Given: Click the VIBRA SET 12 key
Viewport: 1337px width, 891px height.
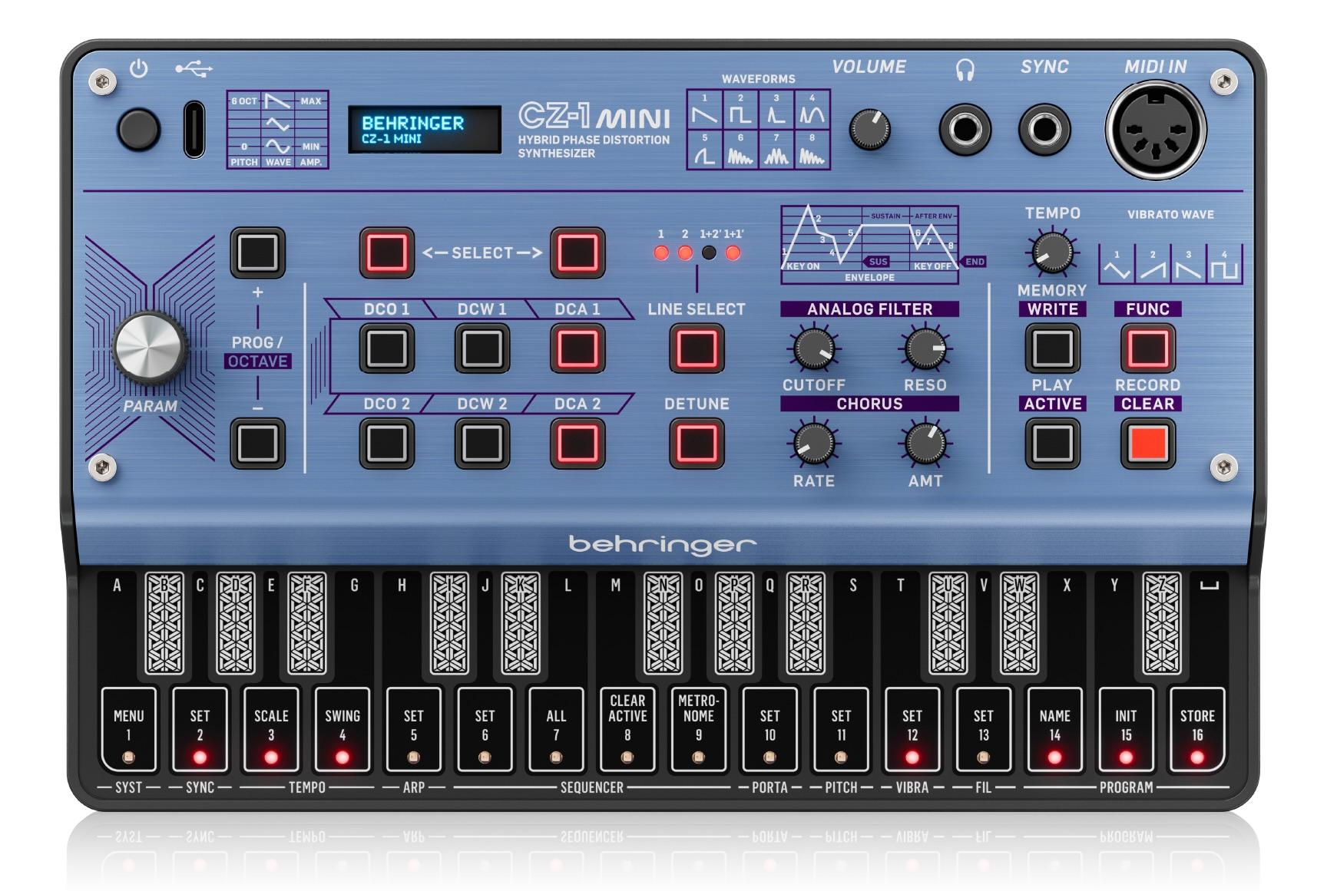Looking at the screenshot, I should click(912, 729).
